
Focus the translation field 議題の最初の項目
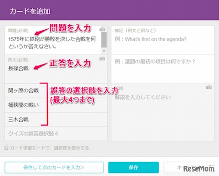pyautogui.click(x=163, y=69)
